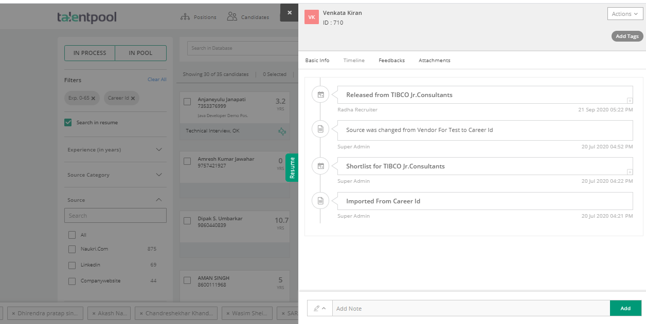Image resolution: width=646 pixels, height=324 pixels.
Task: Check the Naukri.Com source filter
Action: (71, 249)
